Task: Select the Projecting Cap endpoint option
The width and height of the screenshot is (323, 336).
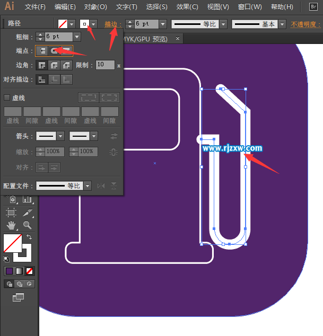Action: pyautogui.click(x=66, y=51)
